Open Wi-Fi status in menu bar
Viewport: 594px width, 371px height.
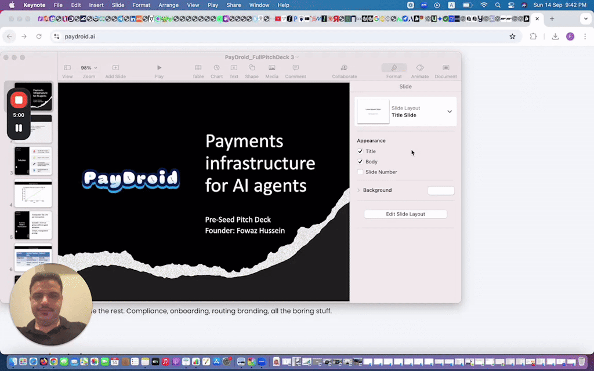(x=484, y=5)
